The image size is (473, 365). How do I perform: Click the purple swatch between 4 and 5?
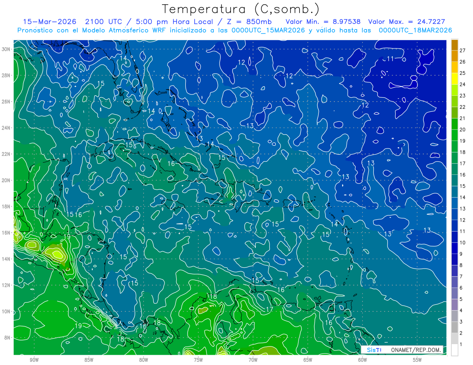click(x=454, y=305)
